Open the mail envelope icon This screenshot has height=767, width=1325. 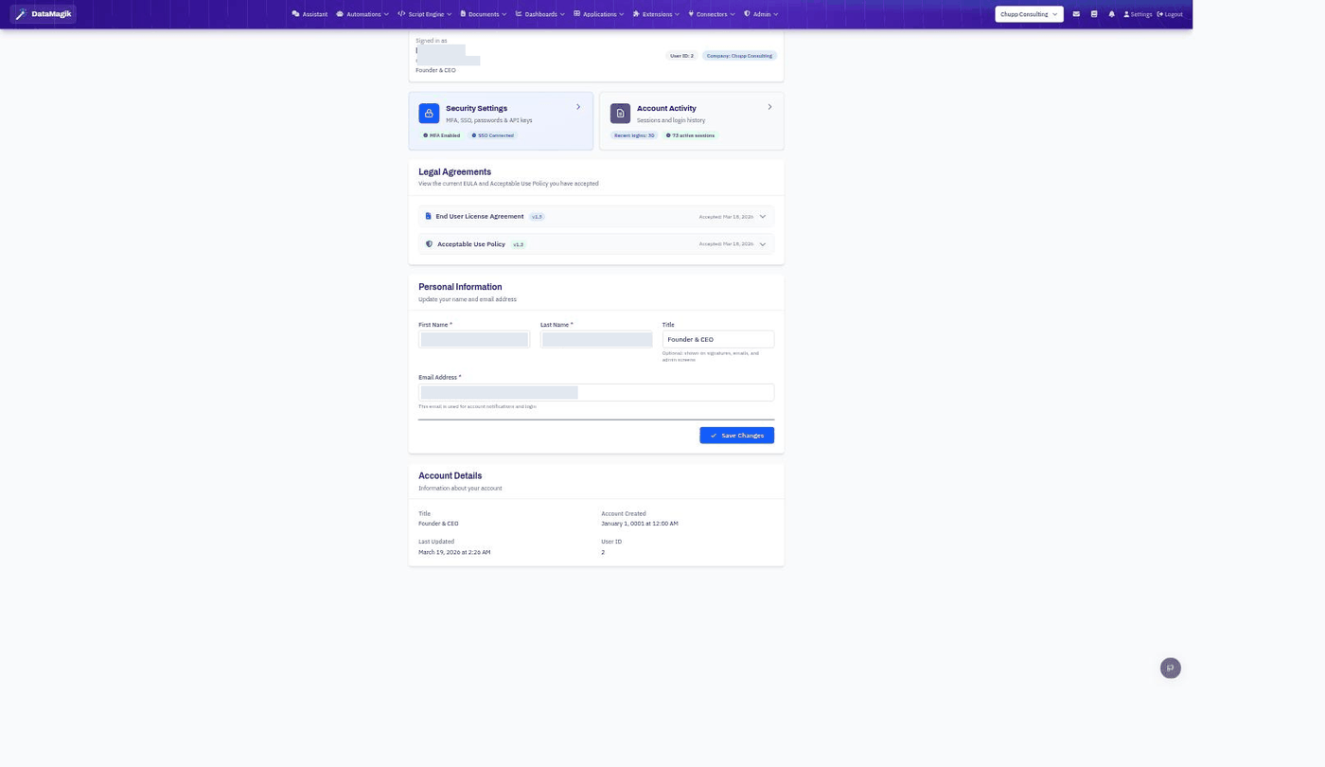pos(1076,14)
